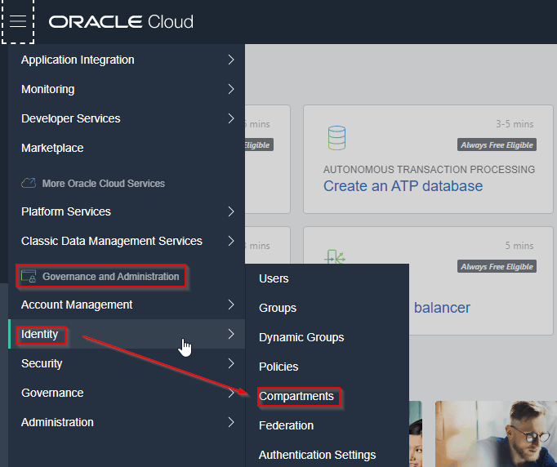This screenshot has width=557, height=467.
Task: Choose Dynamic Groups from the submenu
Action: (301, 337)
